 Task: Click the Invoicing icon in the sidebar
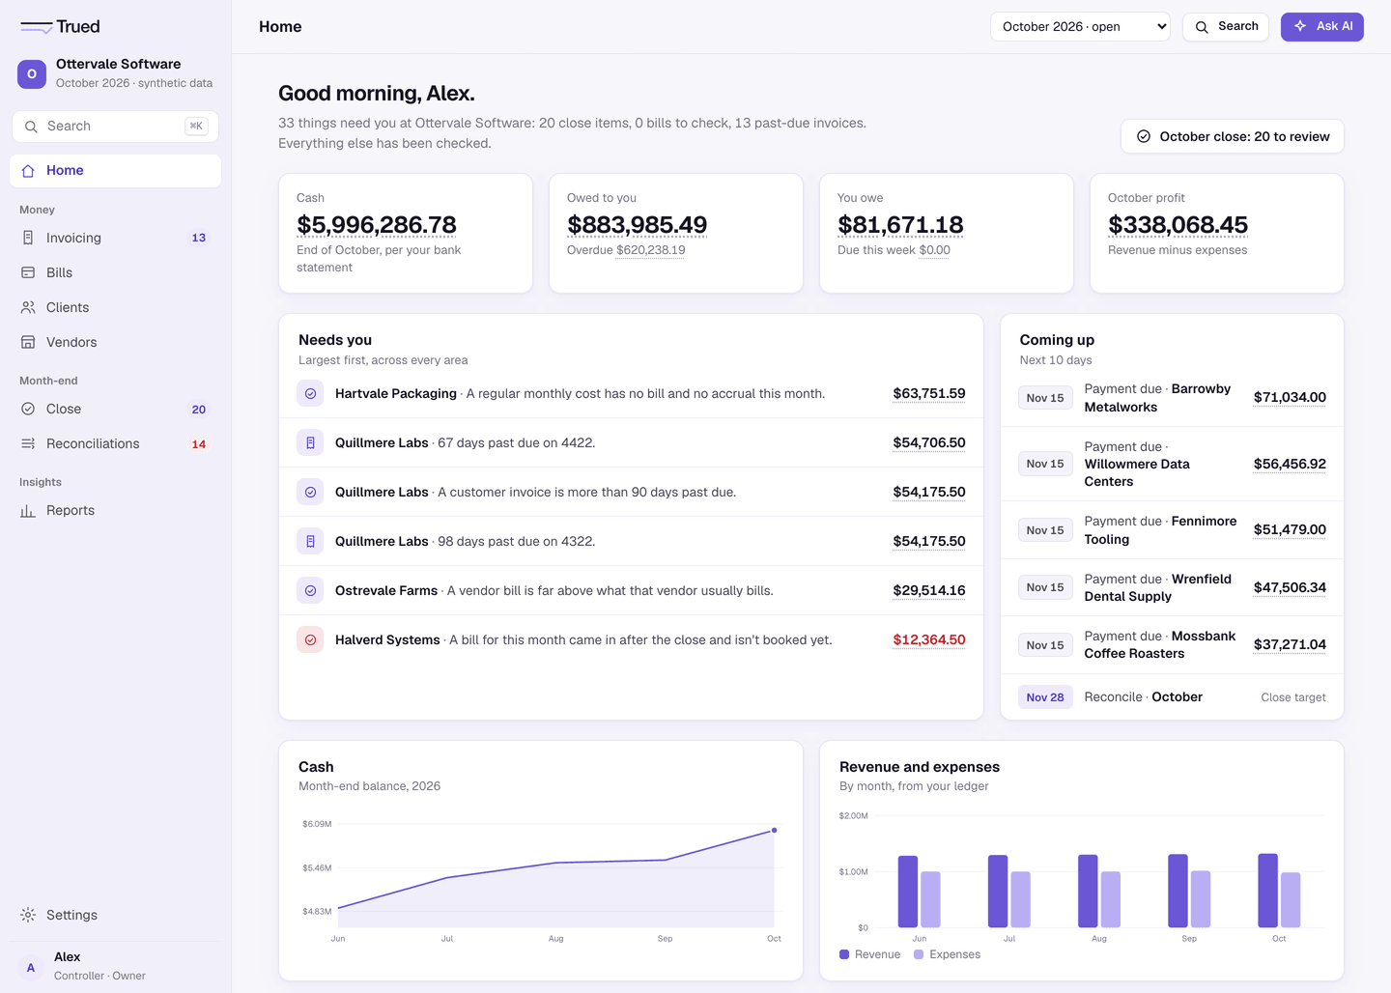coord(28,238)
